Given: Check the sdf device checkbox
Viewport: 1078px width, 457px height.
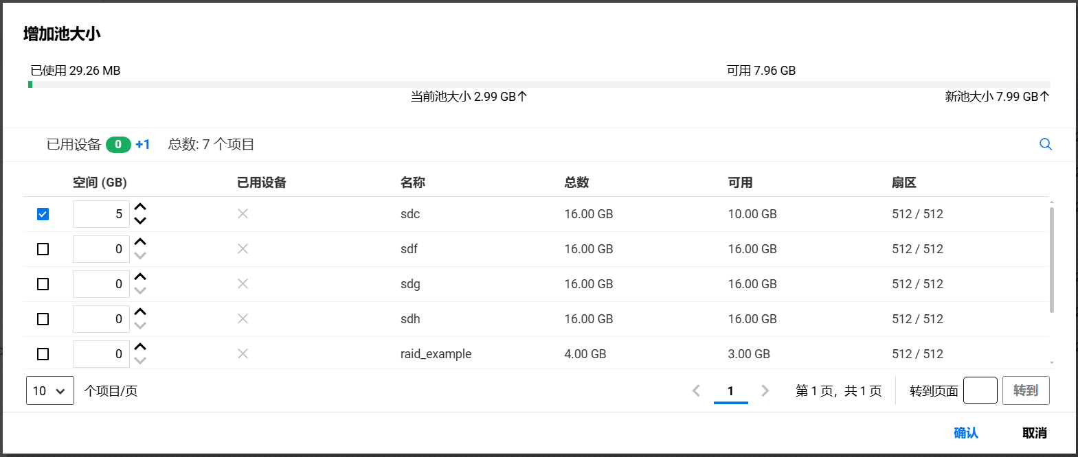Looking at the screenshot, I should coord(43,249).
